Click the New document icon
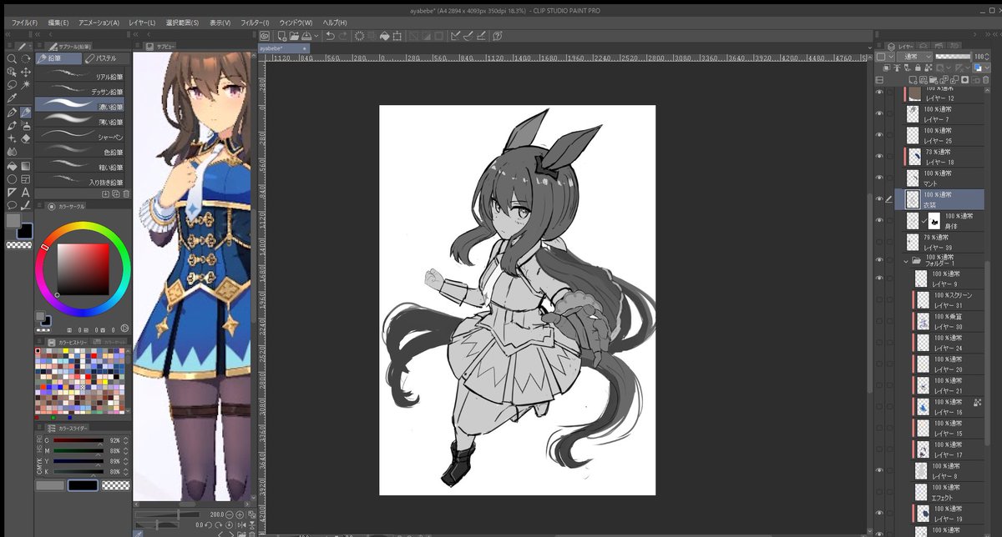The image size is (1002, 537). pos(282,36)
